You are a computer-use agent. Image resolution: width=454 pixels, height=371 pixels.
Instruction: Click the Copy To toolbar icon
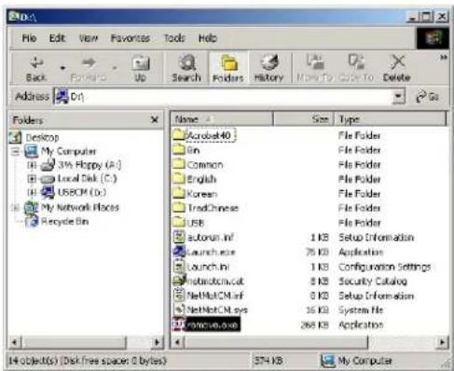pyautogui.click(x=356, y=62)
